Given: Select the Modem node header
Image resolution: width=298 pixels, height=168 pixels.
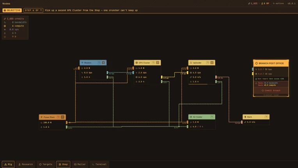Looking at the screenshot, I should 93,63.
